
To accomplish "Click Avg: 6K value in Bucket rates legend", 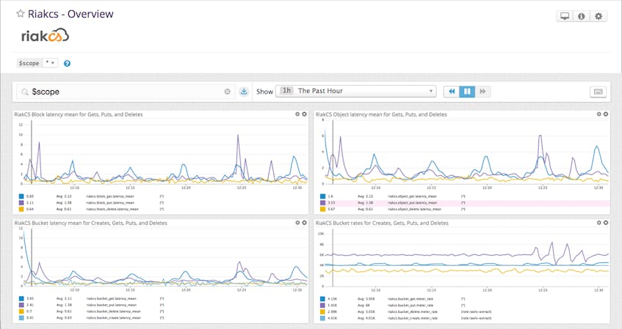I will 364,306.
